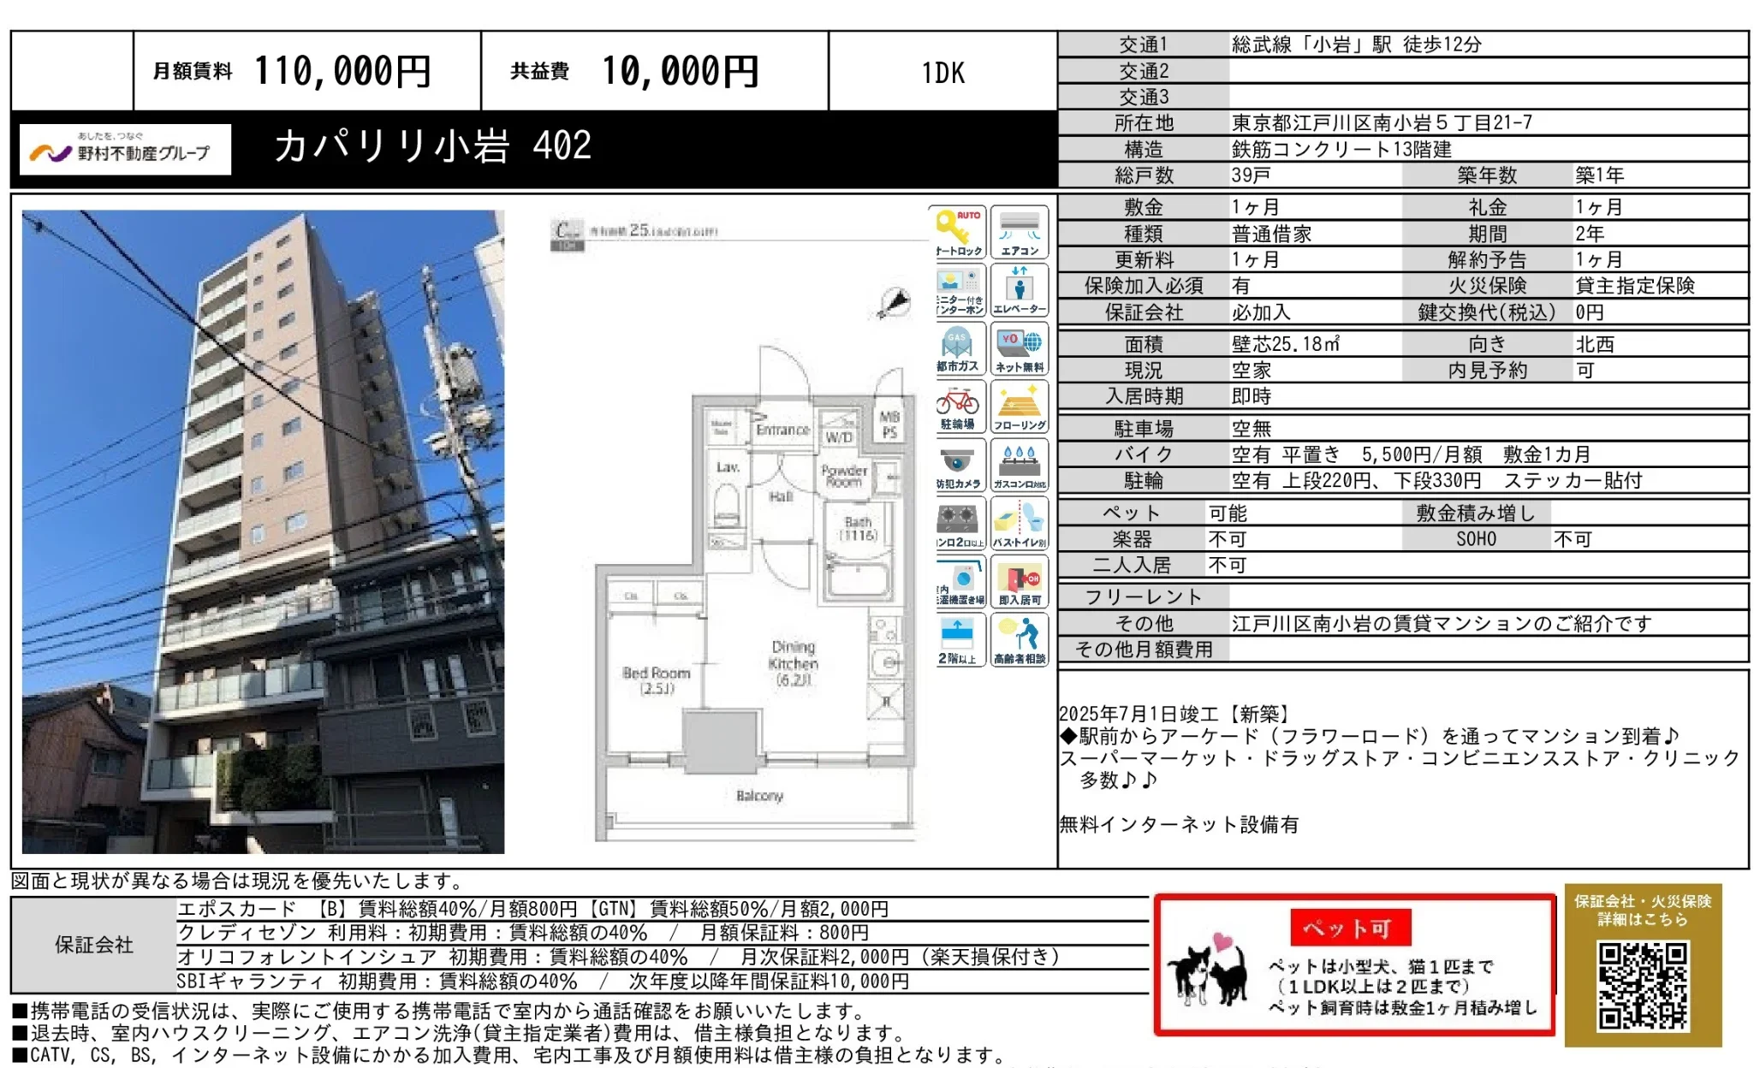Click the building exterior photo
The image size is (1760, 1068).
(263, 531)
